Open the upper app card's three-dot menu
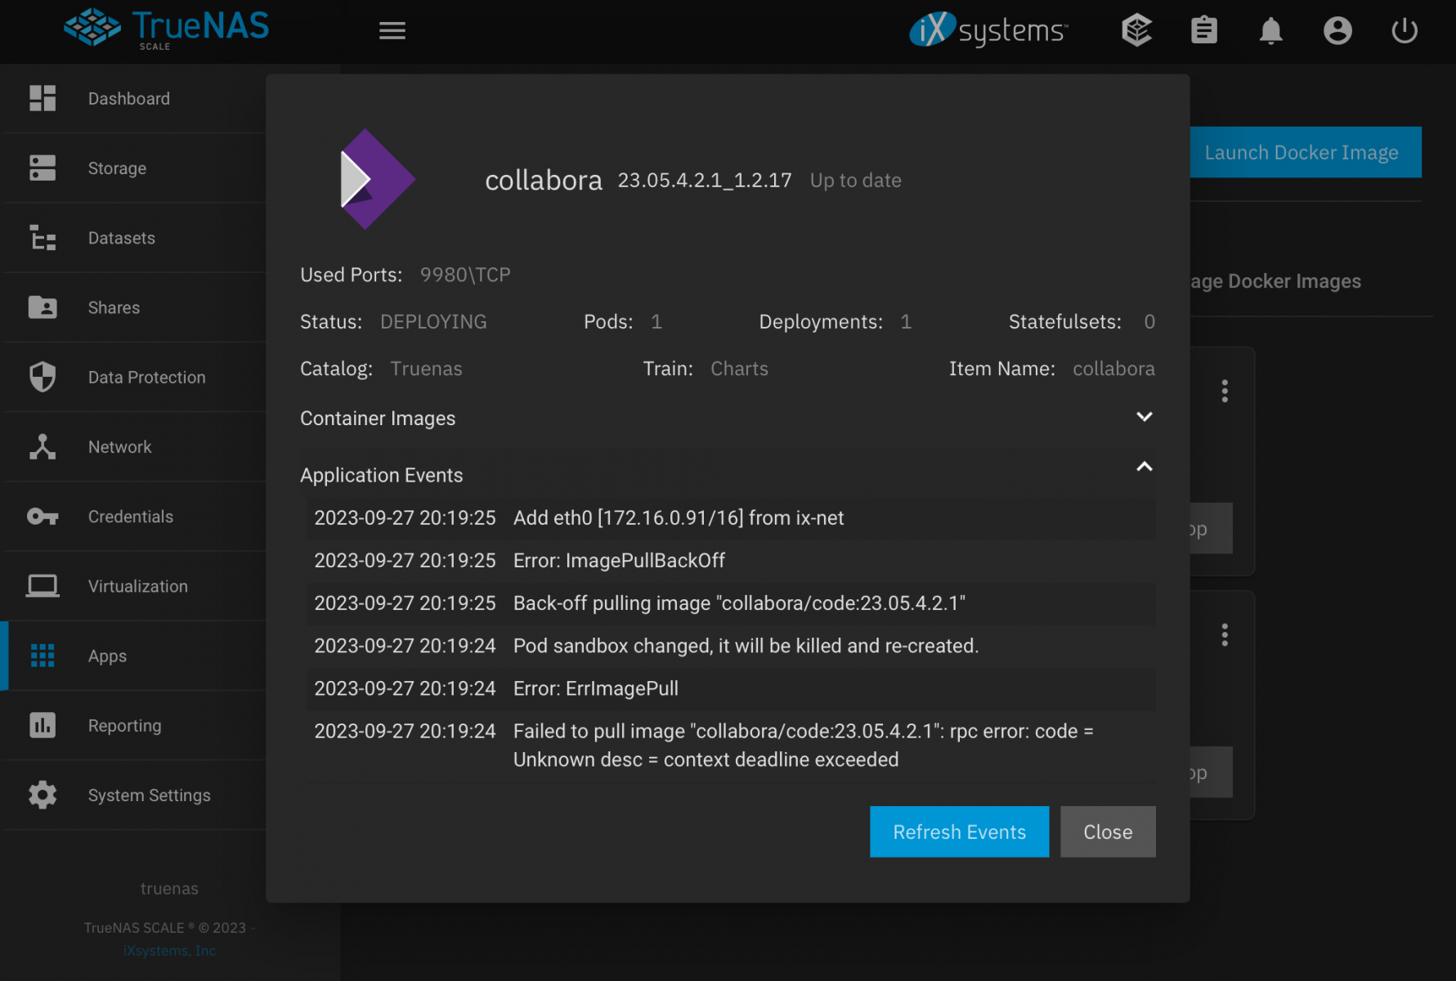 [1225, 392]
